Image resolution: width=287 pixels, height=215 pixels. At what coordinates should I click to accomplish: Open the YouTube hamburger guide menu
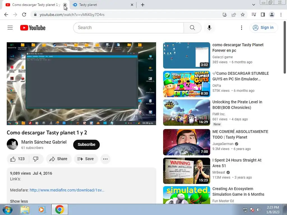coord(10,28)
